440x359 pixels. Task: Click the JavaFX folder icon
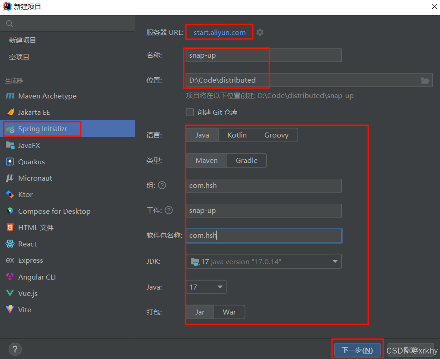click(10, 145)
